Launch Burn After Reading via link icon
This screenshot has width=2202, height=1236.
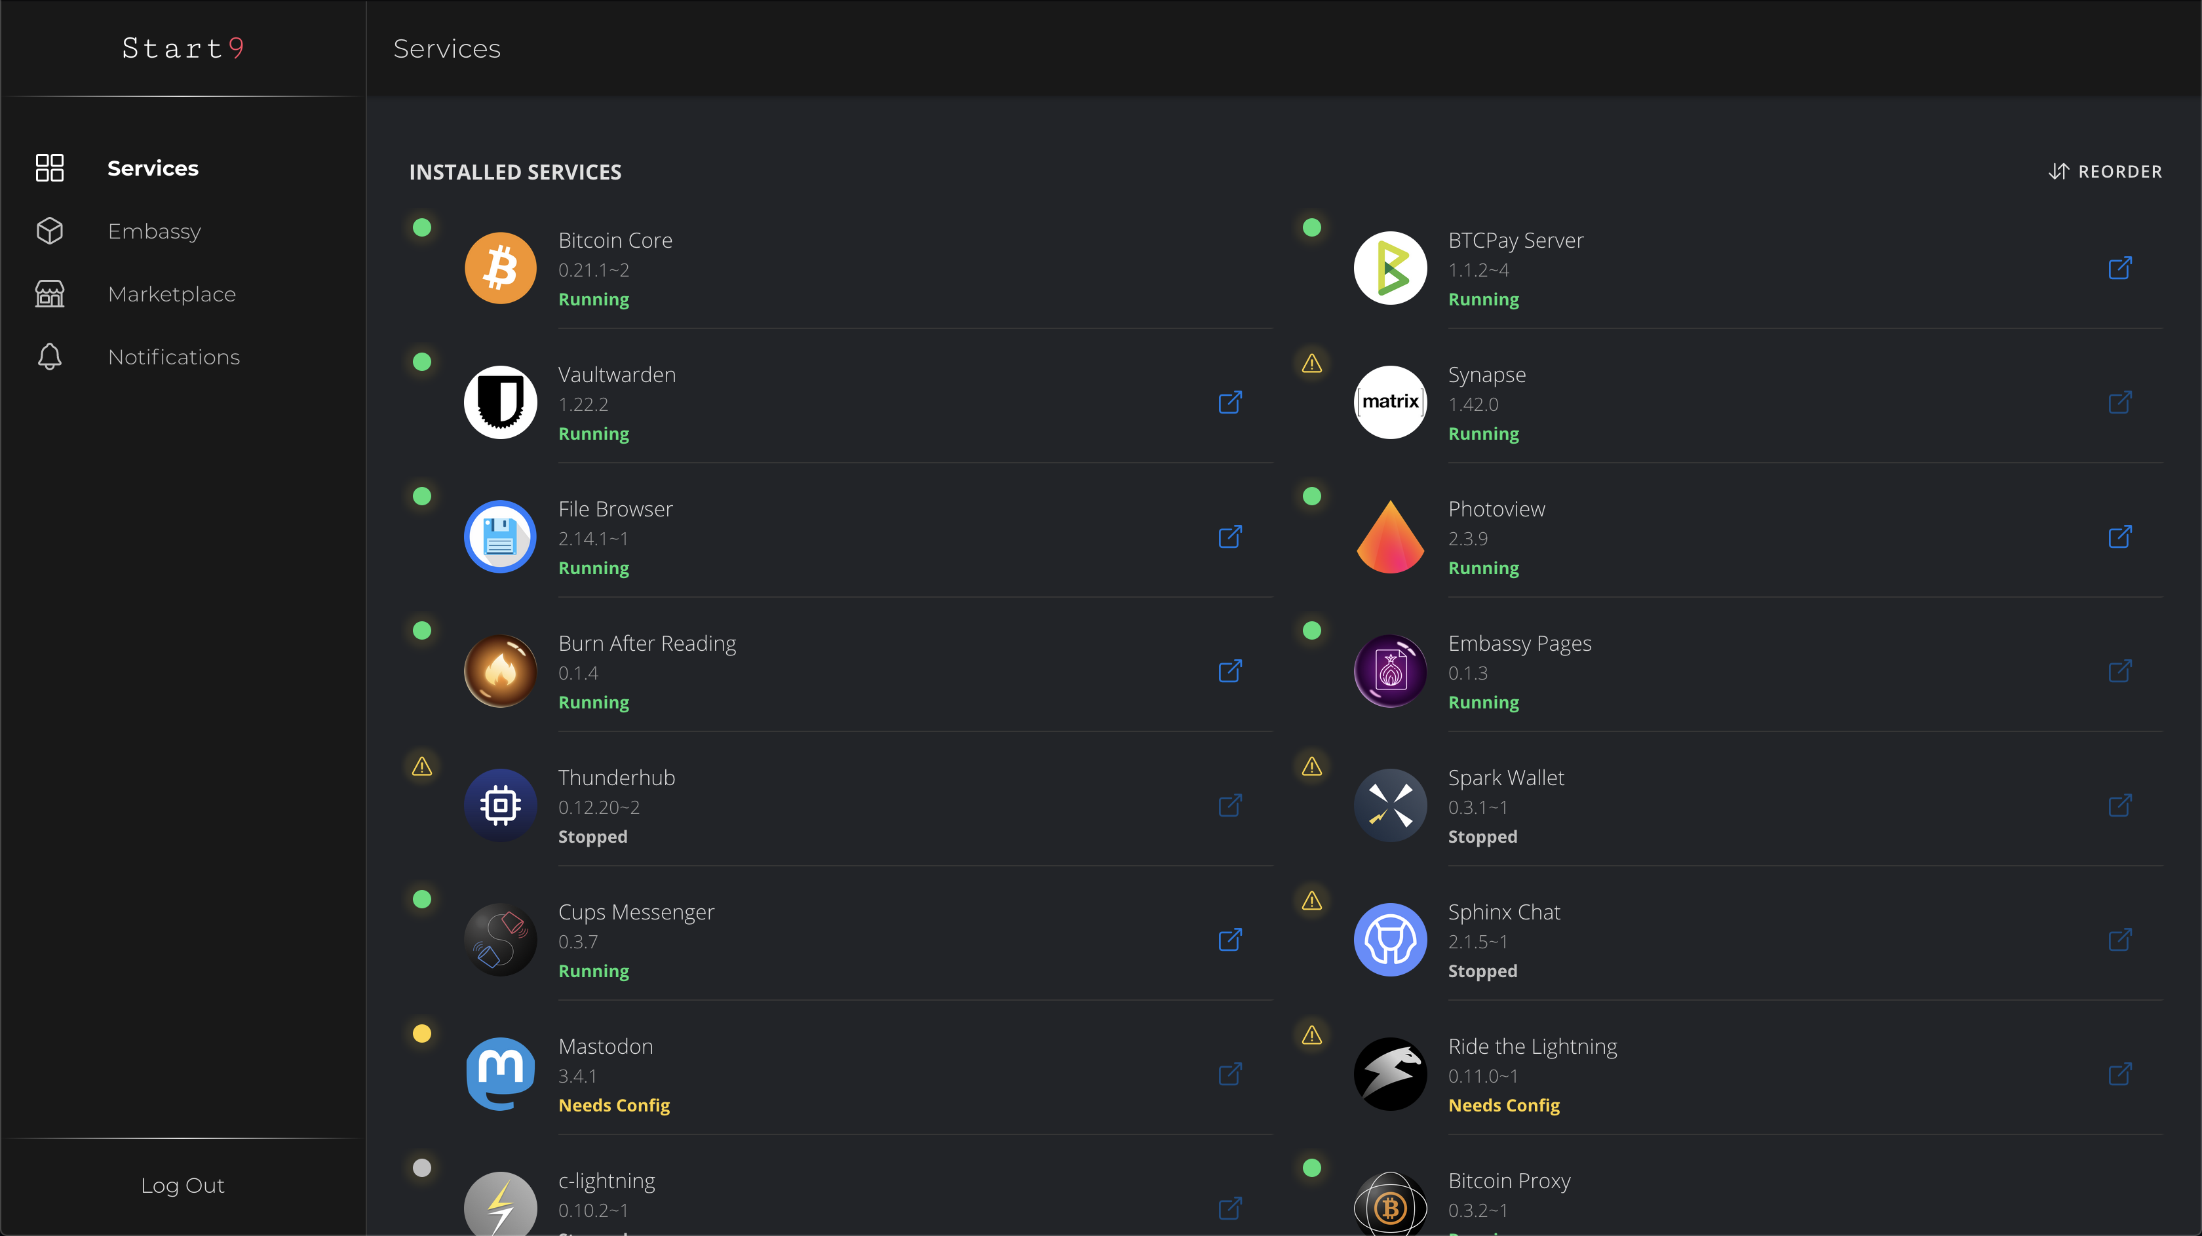coord(1229,671)
